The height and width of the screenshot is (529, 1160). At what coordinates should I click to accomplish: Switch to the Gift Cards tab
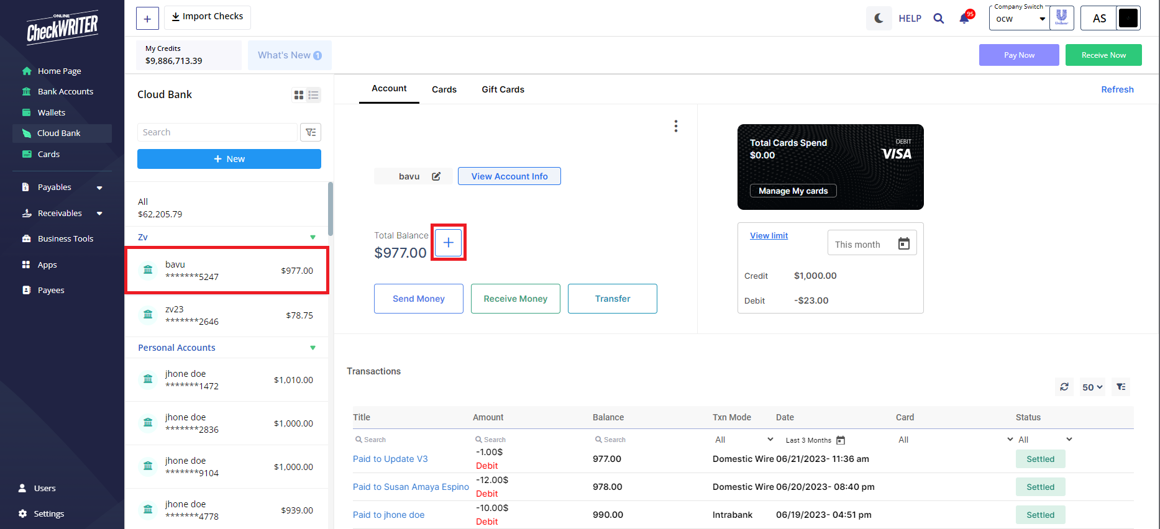point(503,89)
